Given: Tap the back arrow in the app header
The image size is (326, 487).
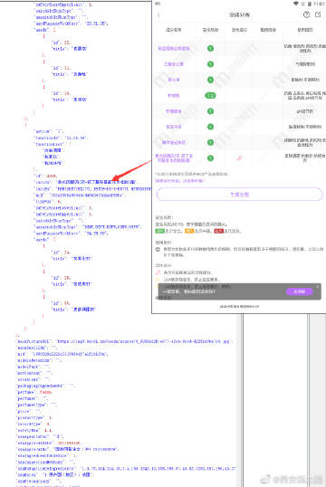Looking at the screenshot, I should pyautogui.click(x=158, y=14).
